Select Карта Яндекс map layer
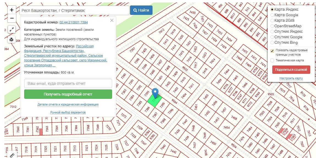Screen dimensions: 316x158 click(272, 9)
